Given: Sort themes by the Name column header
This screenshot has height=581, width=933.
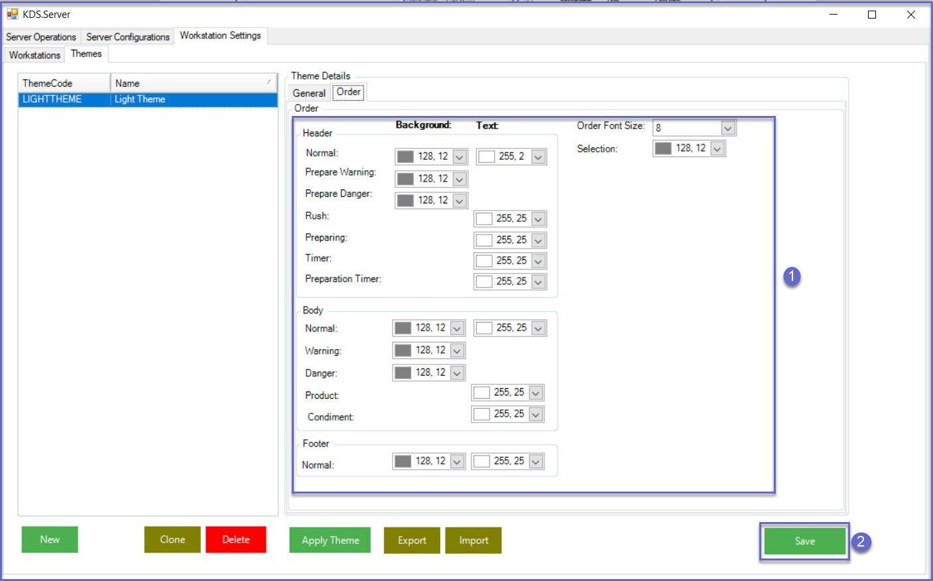Looking at the screenshot, I should coord(192,83).
